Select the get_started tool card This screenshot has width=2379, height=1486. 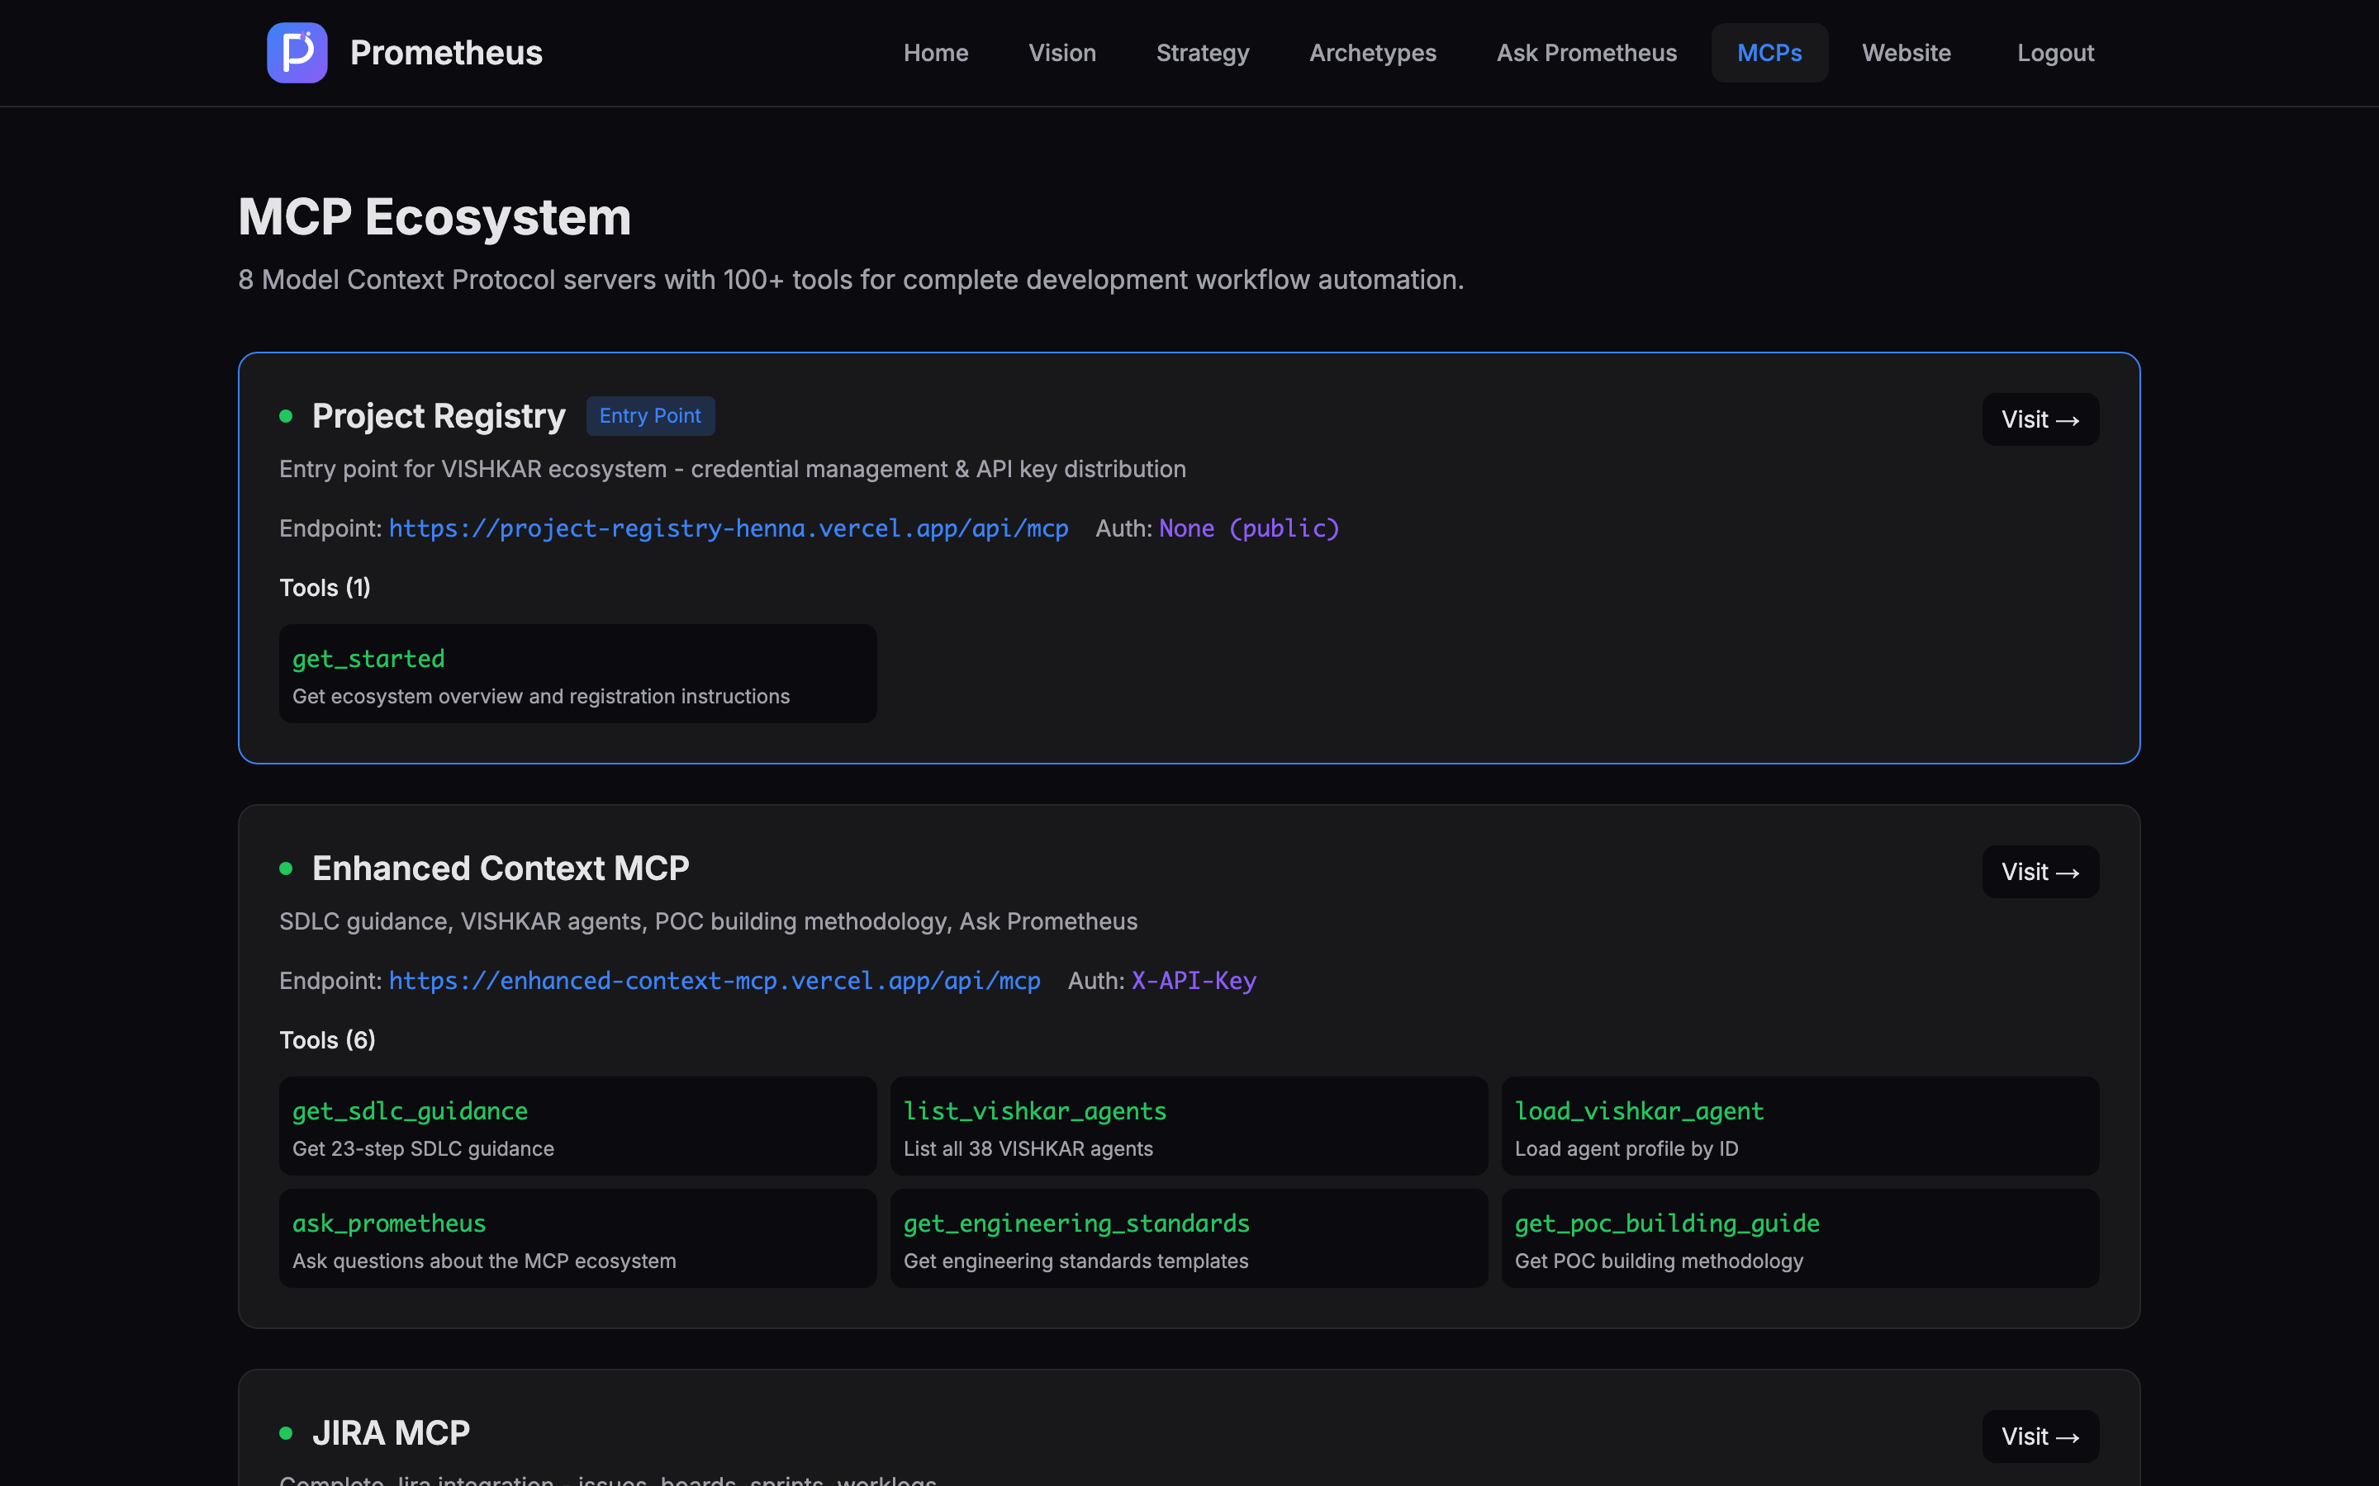pos(577,673)
